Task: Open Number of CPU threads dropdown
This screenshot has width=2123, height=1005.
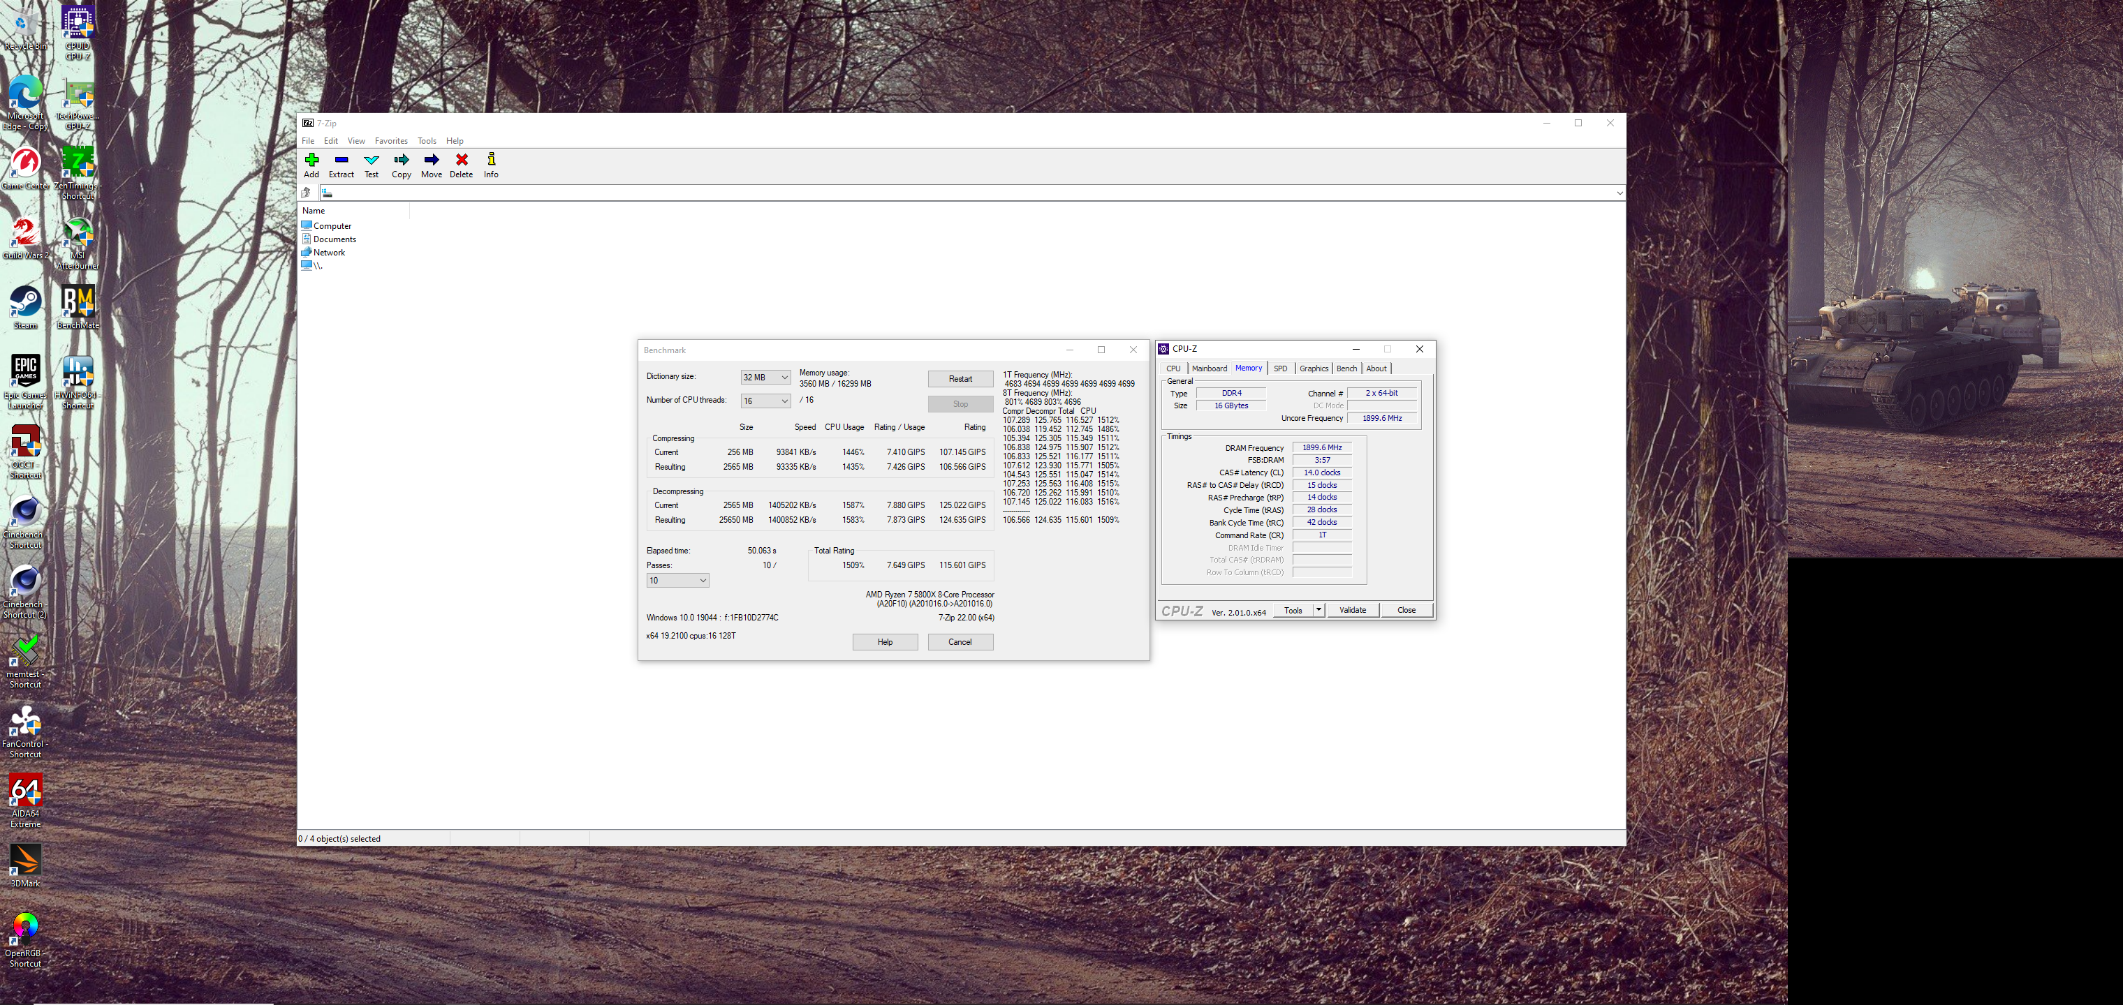Action: 765,401
